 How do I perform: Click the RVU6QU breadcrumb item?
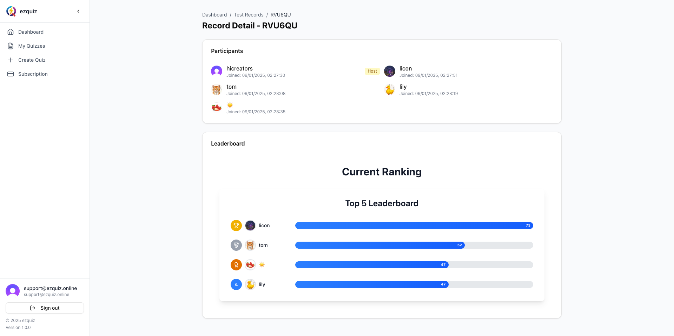[x=280, y=15]
